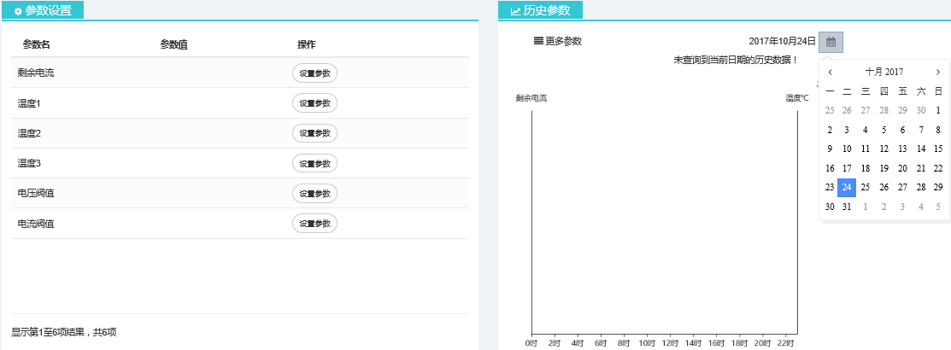
Task: Click 设置参数 for 温度1
Action: [314, 103]
